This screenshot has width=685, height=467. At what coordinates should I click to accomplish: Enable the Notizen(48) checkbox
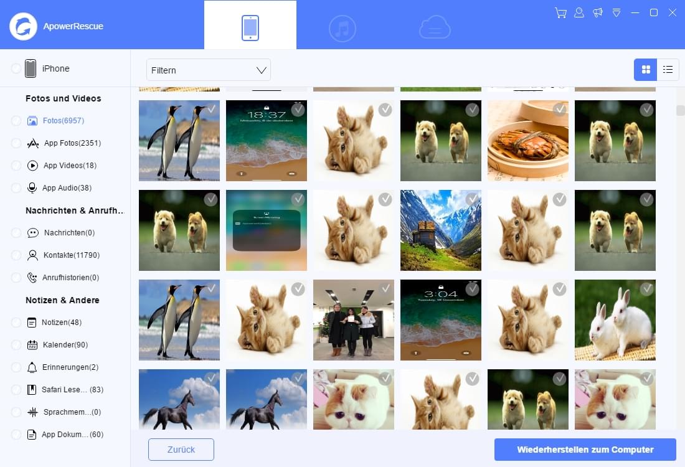[x=16, y=323]
